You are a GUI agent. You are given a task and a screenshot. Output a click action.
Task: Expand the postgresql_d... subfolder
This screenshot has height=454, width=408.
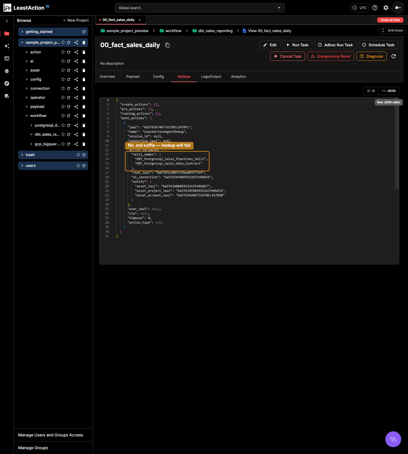[x=31, y=125]
